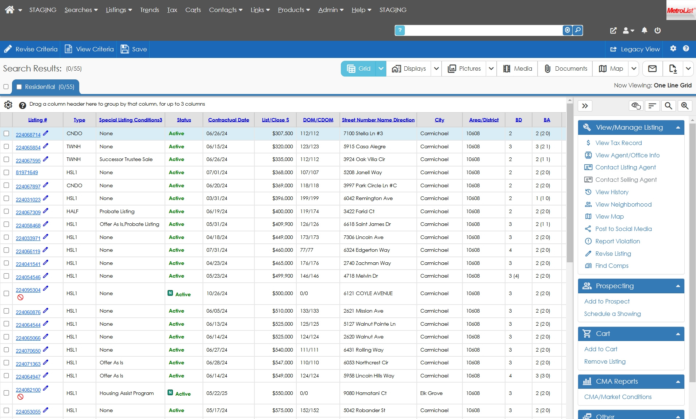Click the green N badge on 6121 COYLE AVENUE row

(170, 293)
